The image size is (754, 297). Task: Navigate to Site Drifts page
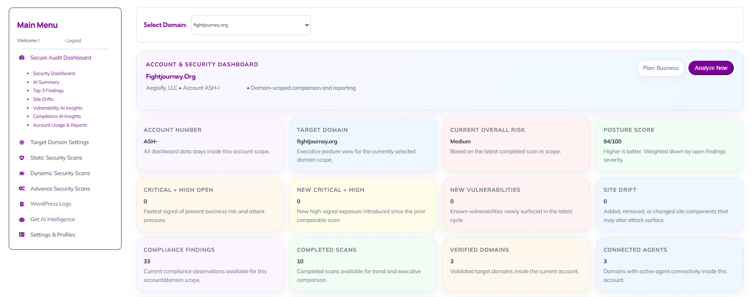43,99
